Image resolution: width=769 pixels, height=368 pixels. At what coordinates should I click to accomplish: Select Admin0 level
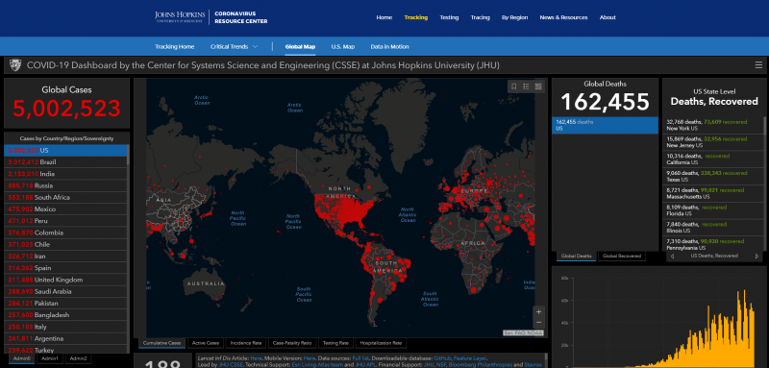21,358
